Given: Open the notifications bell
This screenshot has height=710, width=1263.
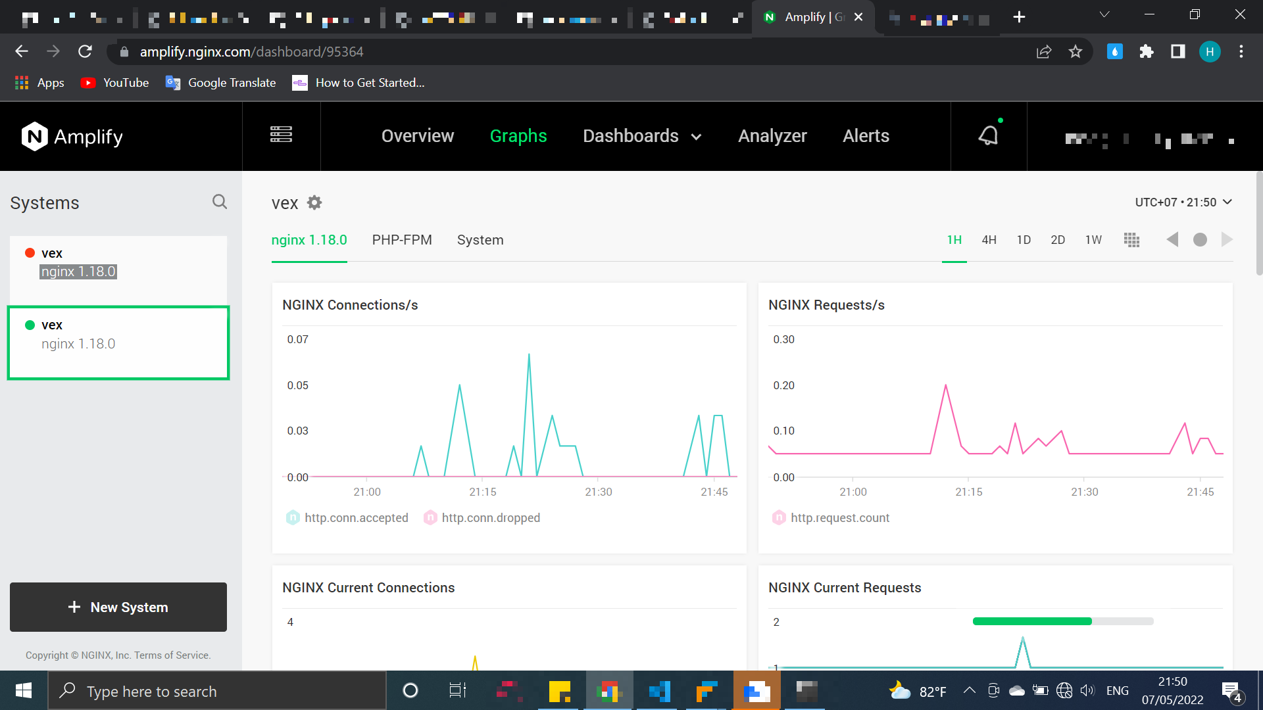Looking at the screenshot, I should click(x=988, y=135).
